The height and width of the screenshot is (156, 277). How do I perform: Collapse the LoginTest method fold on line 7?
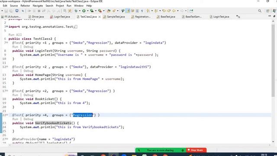(x=7, y=42)
